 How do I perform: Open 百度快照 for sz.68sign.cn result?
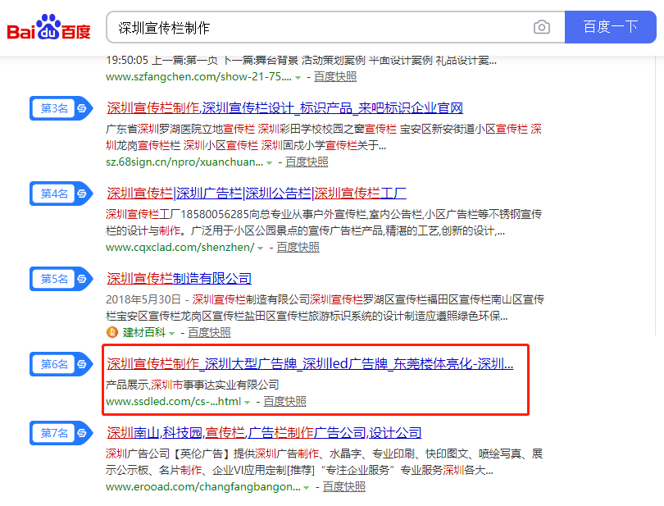[x=307, y=162]
